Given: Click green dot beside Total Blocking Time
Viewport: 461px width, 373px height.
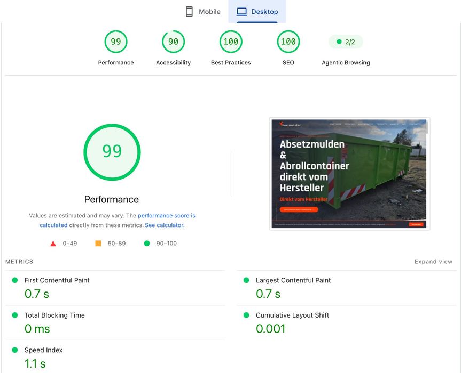Looking at the screenshot, I should 15,315.
